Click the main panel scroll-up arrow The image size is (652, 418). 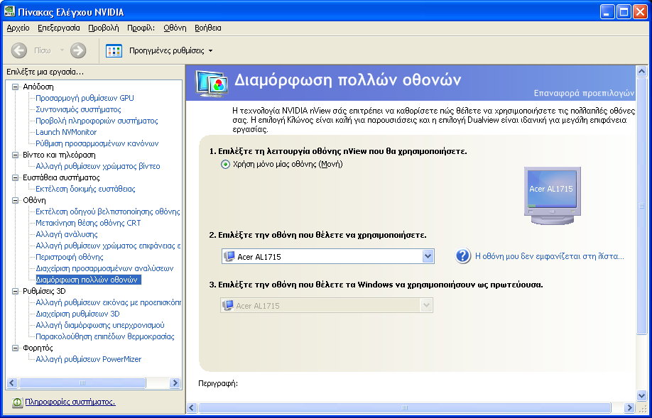641,72
